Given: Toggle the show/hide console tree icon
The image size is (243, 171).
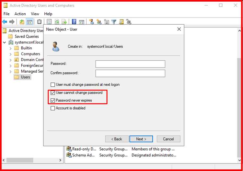Looking at the screenshot, I should click(x=29, y=22).
